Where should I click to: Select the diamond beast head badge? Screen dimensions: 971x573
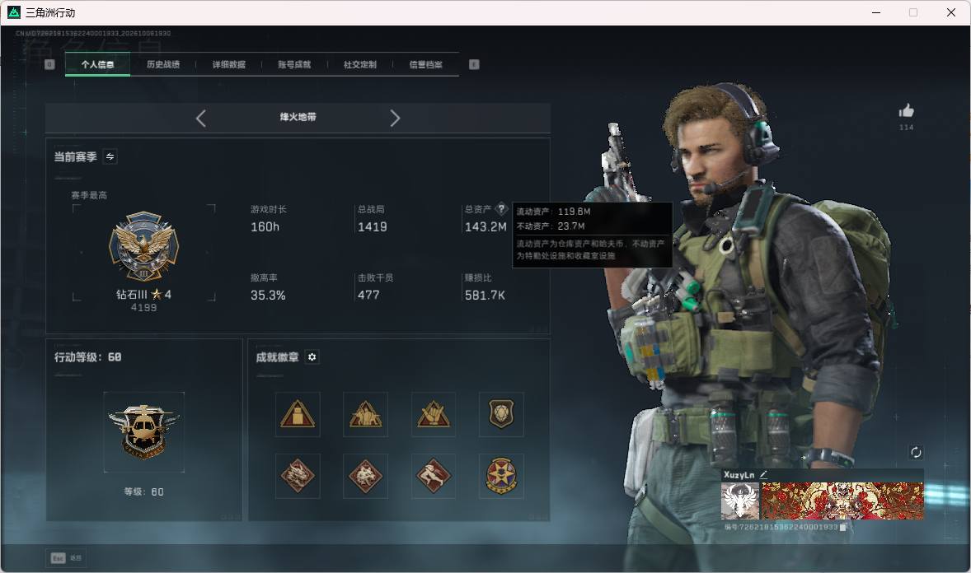click(365, 476)
